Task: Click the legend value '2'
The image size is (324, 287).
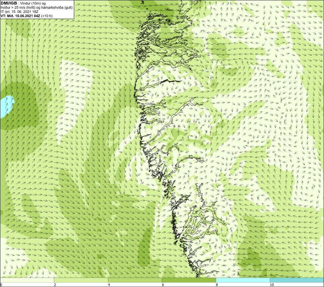Action: coord(55,285)
